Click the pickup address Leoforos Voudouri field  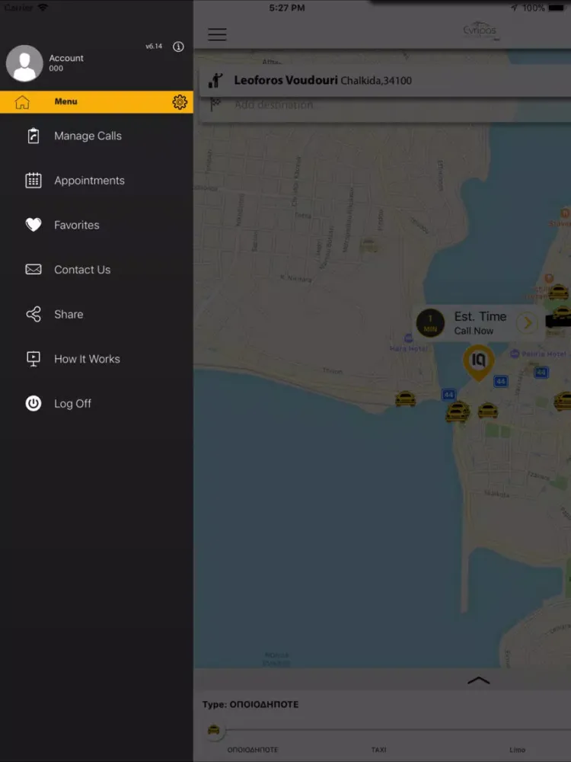tap(385, 80)
